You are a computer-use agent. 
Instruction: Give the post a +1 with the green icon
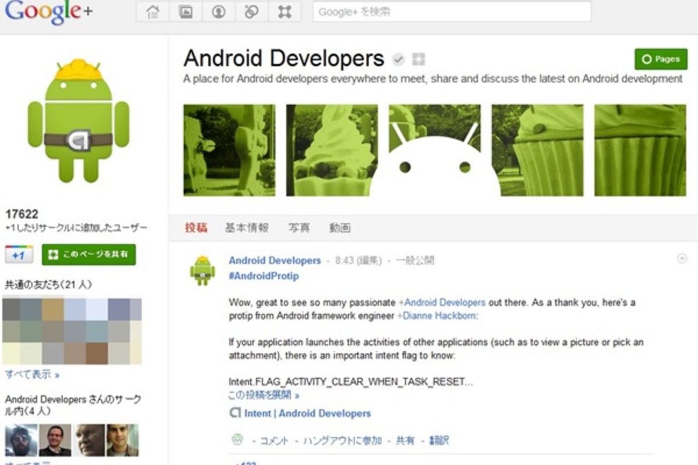[x=237, y=440]
